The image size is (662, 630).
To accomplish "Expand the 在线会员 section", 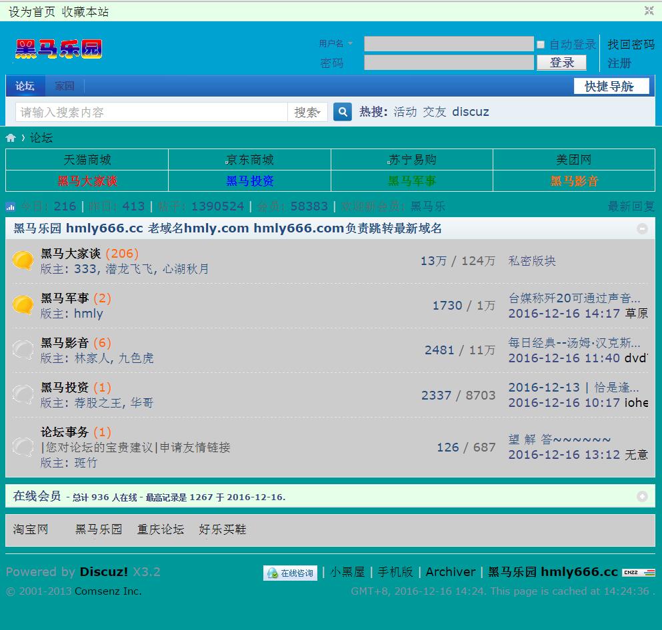I will pos(642,496).
